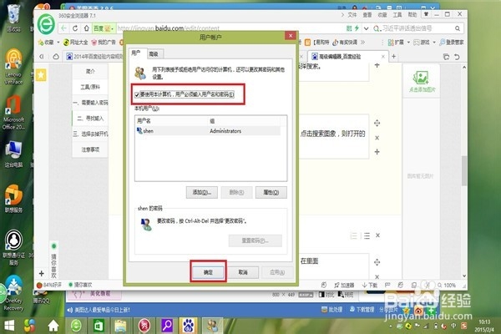
Task: Expand the bookmarks overflow double-chevron
Action: [x=362, y=43]
